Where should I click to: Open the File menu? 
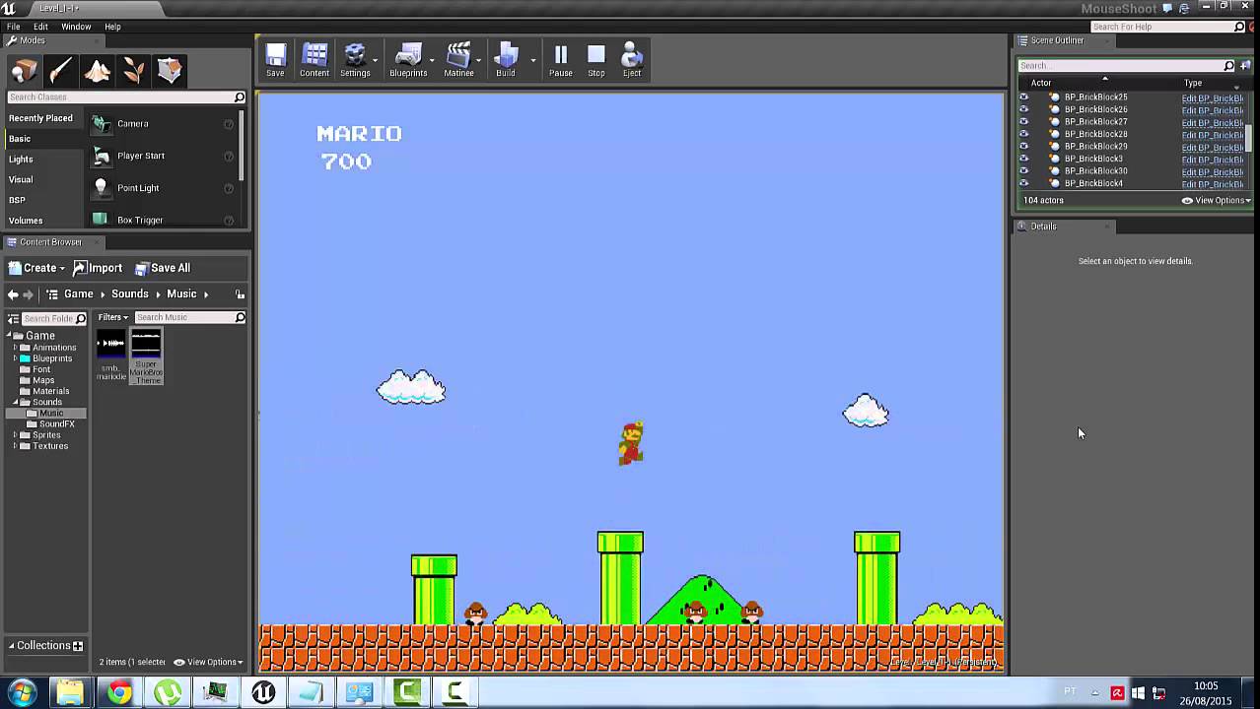[x=14, y=27]
